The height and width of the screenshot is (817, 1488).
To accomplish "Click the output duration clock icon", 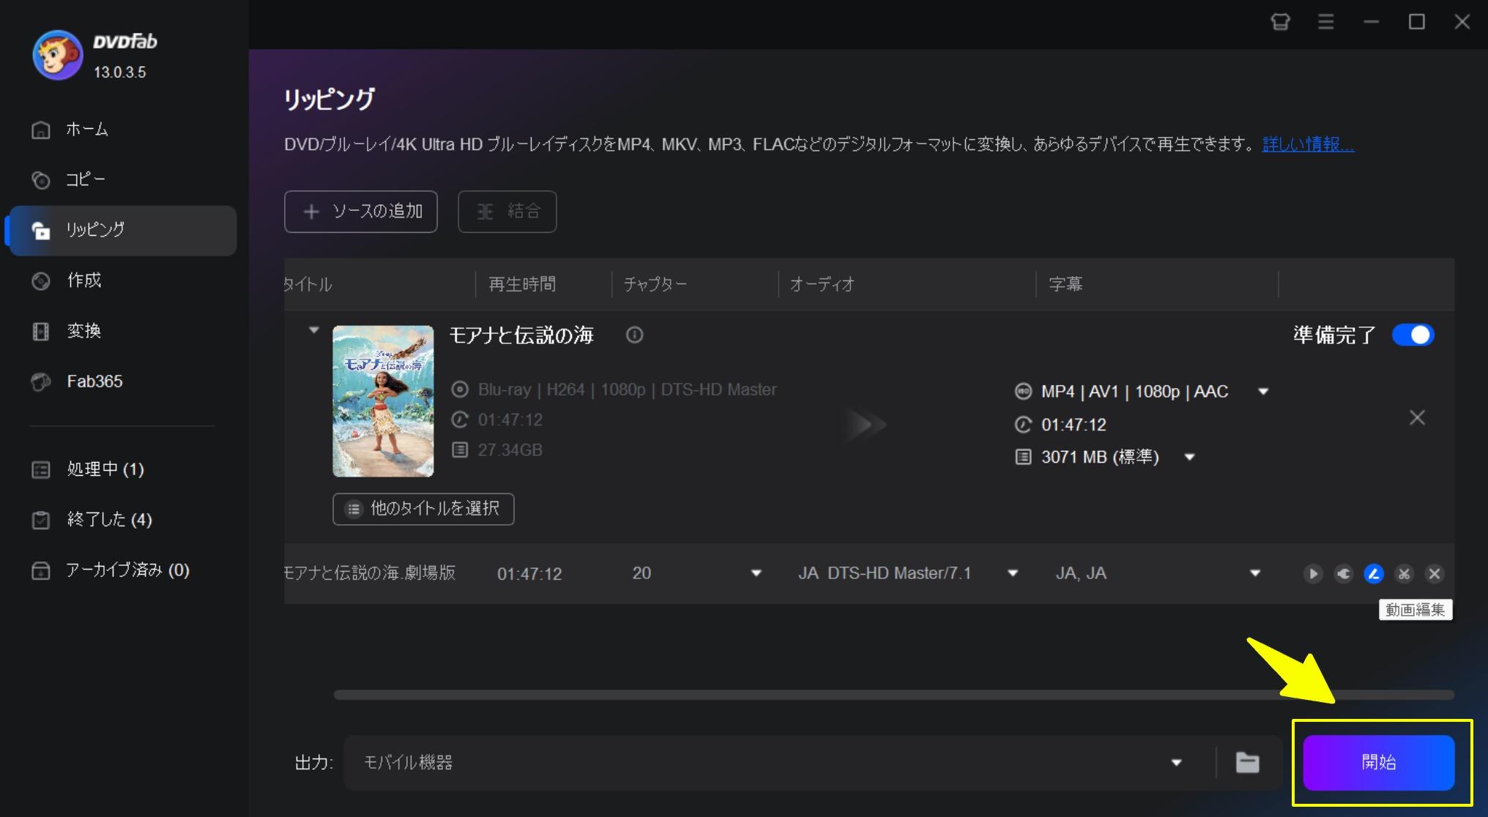I will click(x=1023, y=425).
